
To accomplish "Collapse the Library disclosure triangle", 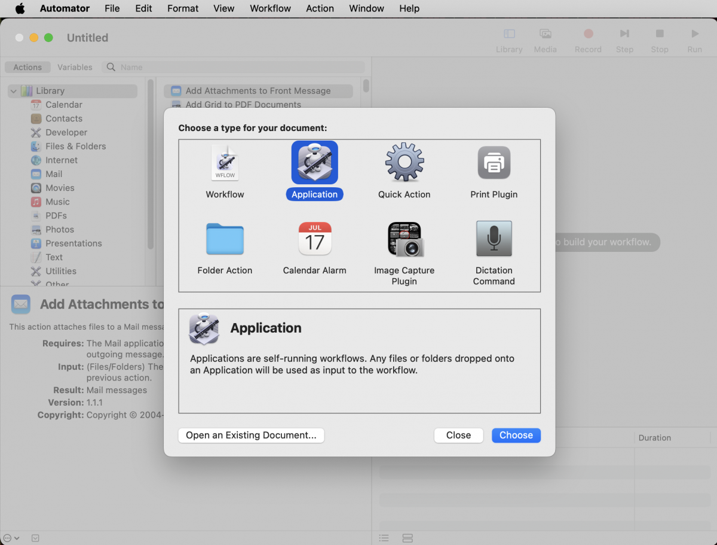I will [13, 90].
